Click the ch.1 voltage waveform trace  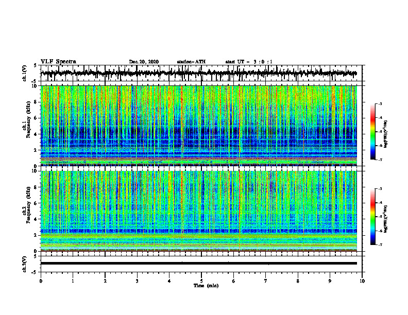(x=198, y=73)
